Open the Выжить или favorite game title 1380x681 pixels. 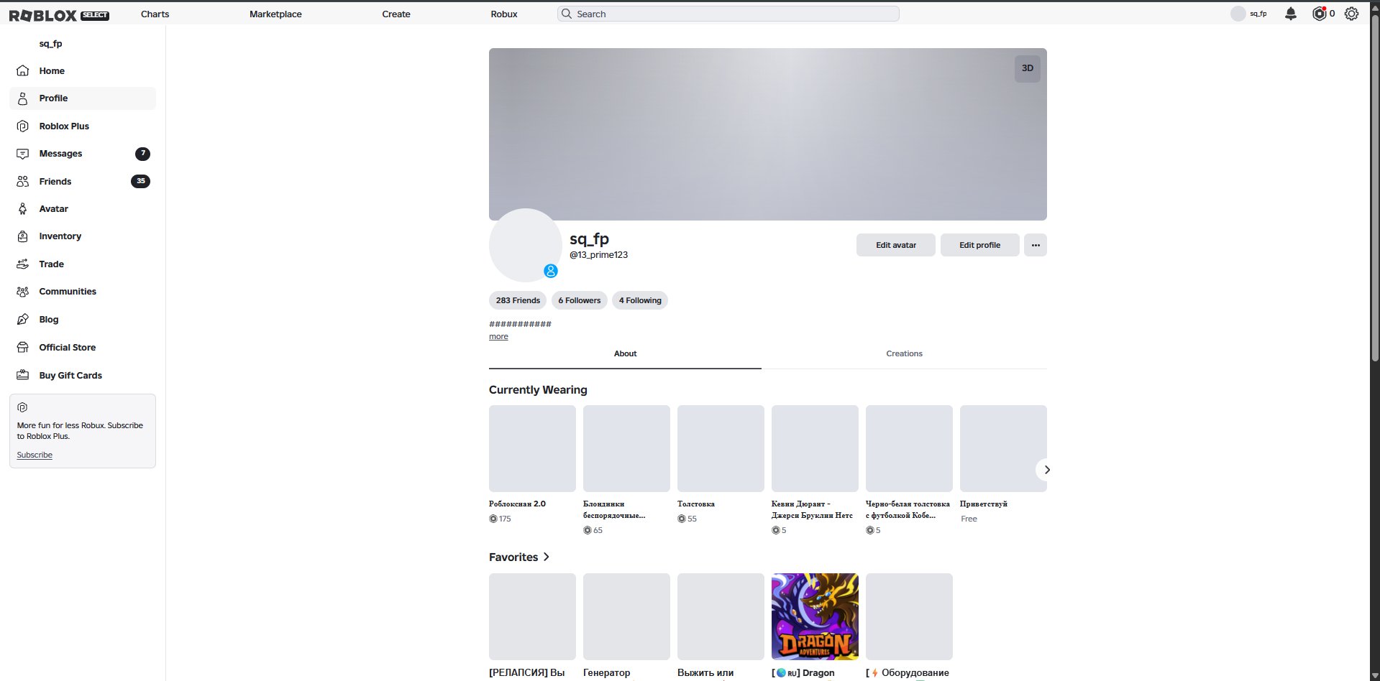tap(705, 673)
